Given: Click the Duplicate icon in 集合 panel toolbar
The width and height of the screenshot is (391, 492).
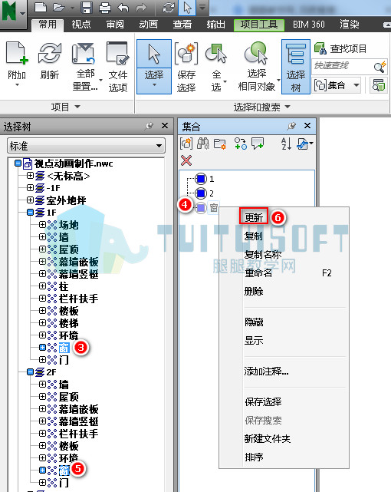Looking at the screenshot, I should (x=240, y=144).
